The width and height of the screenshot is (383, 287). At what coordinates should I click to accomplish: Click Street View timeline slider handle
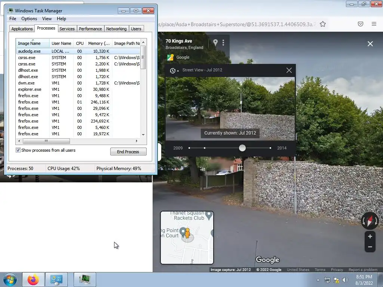pyautogui.click(x=242, y=148)
